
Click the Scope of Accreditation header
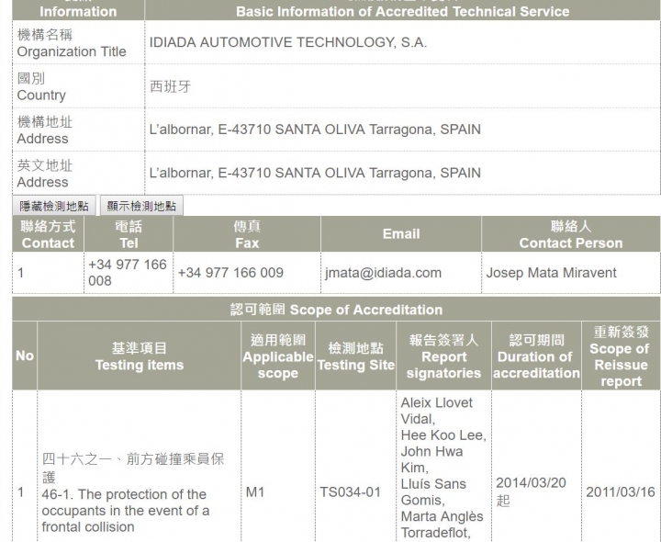[x=336, y=310]
